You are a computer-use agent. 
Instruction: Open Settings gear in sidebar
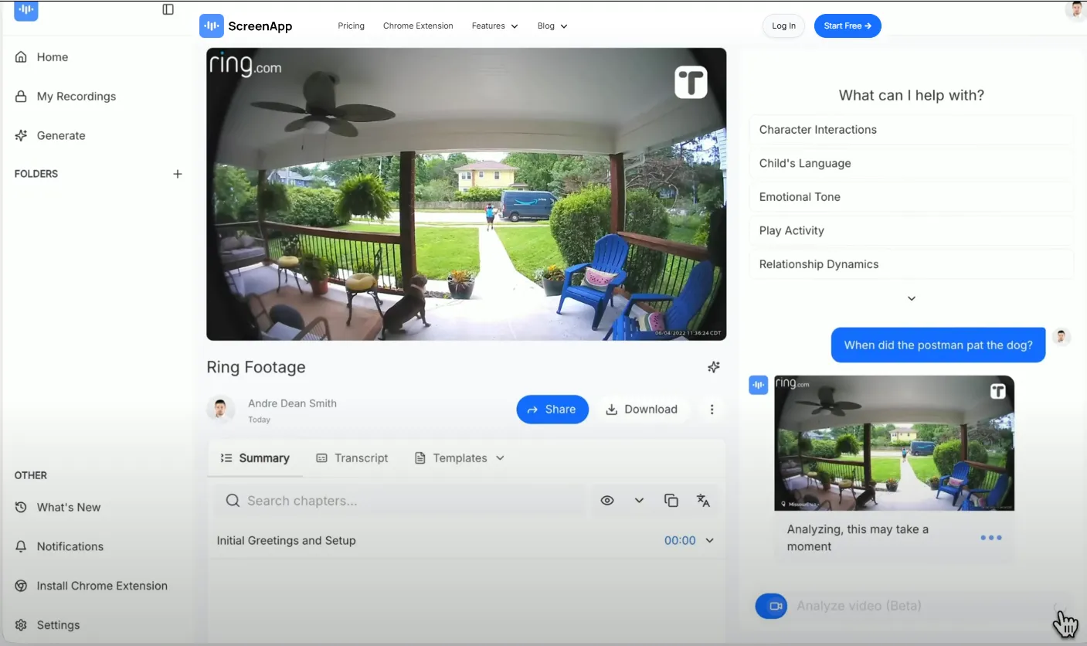tap(21, 625)
